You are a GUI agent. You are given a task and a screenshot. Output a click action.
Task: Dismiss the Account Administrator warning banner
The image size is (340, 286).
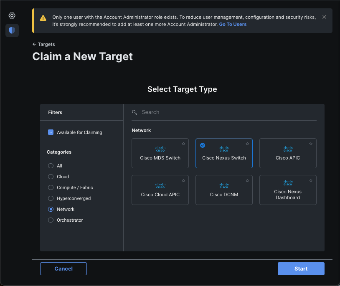324,17
